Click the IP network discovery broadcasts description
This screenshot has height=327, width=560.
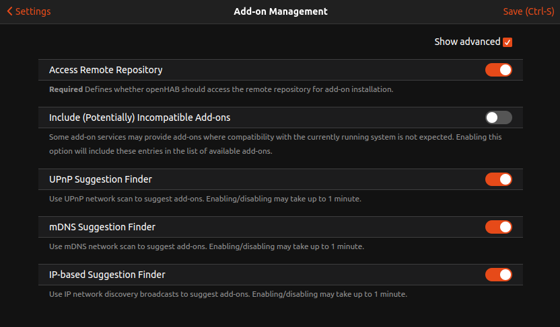click(x=229, y=294)
